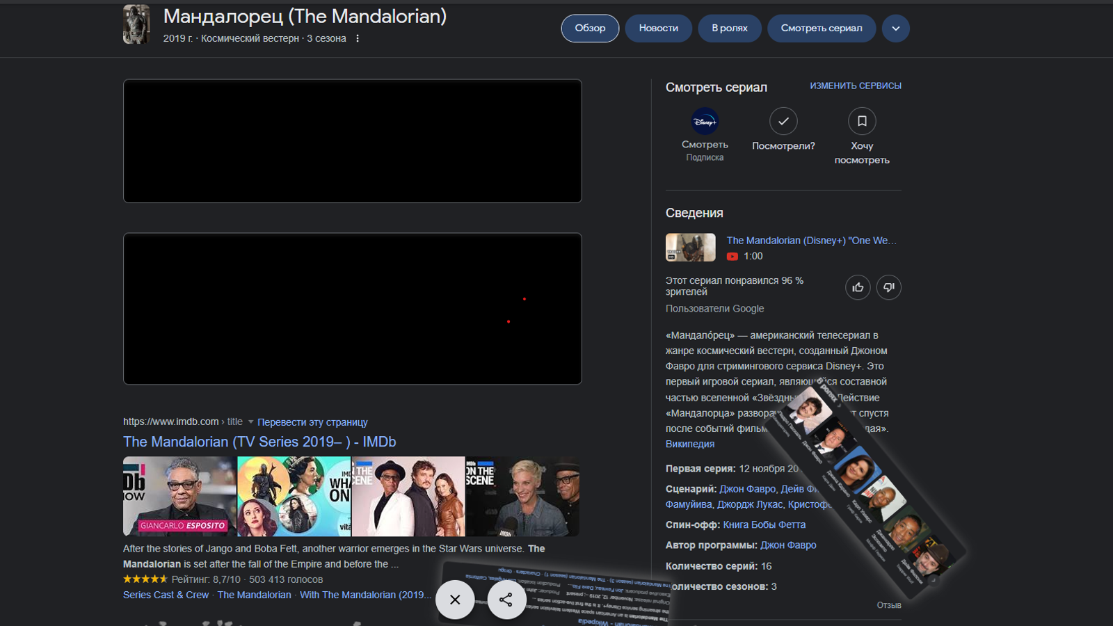Viewport: 1113px width, 626px height.
Task: Click the "Количество серий: 16" line
Action: (719, 566)
